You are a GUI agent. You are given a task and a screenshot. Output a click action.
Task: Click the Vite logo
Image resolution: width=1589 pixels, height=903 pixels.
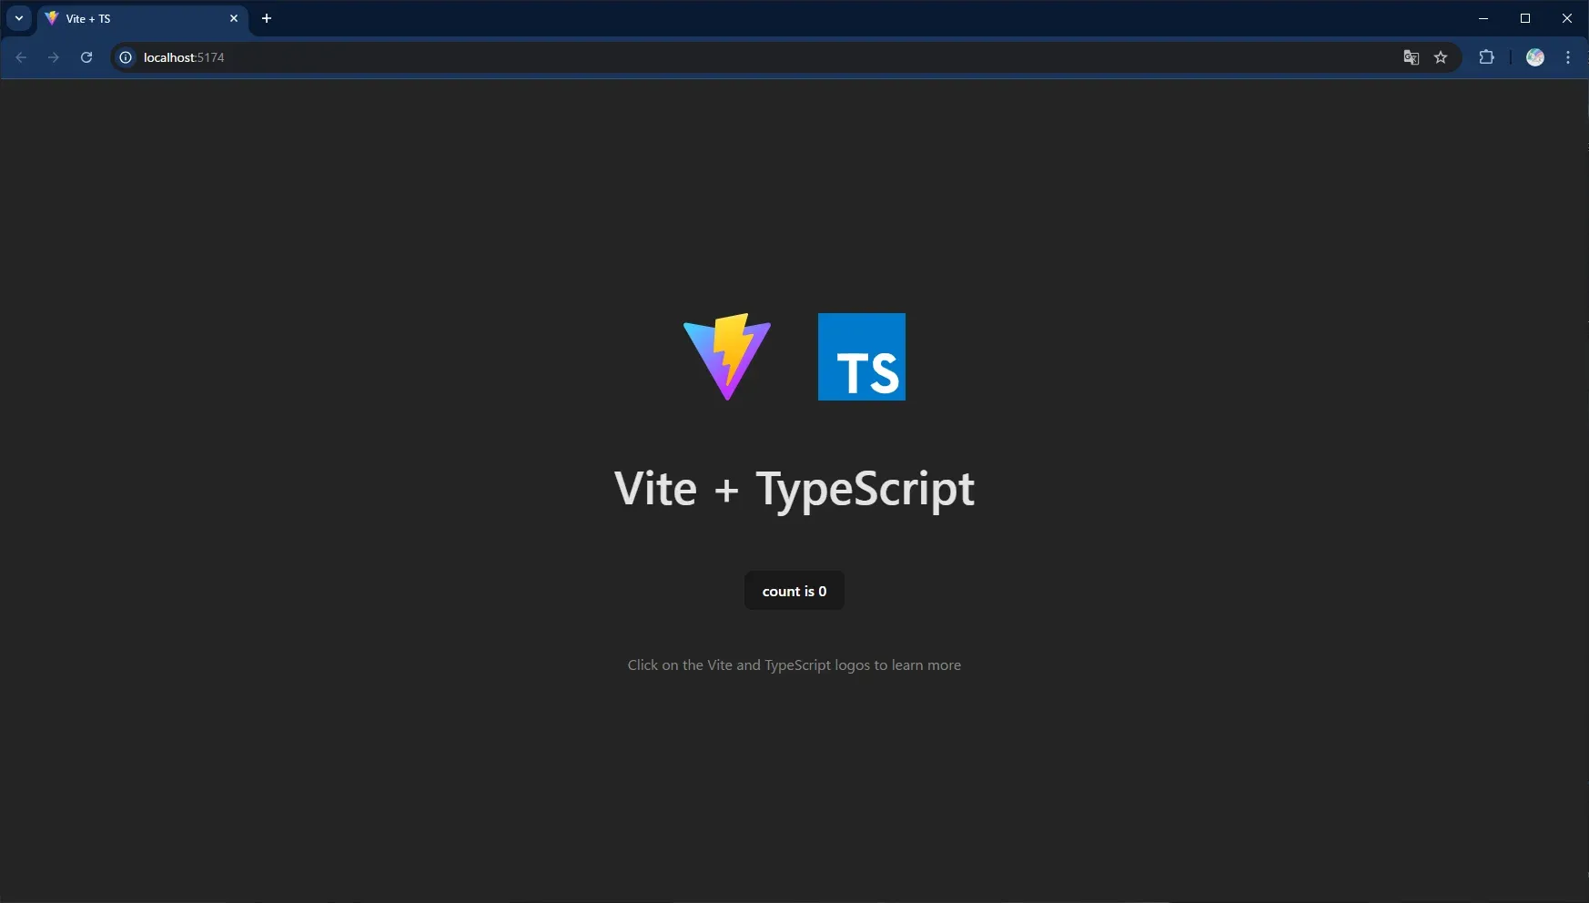(x=727, y=357)
